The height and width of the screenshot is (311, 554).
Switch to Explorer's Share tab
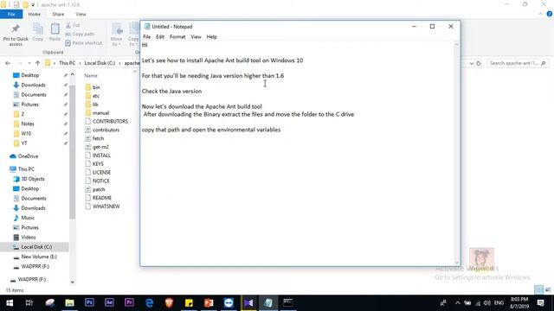(58, 14)
